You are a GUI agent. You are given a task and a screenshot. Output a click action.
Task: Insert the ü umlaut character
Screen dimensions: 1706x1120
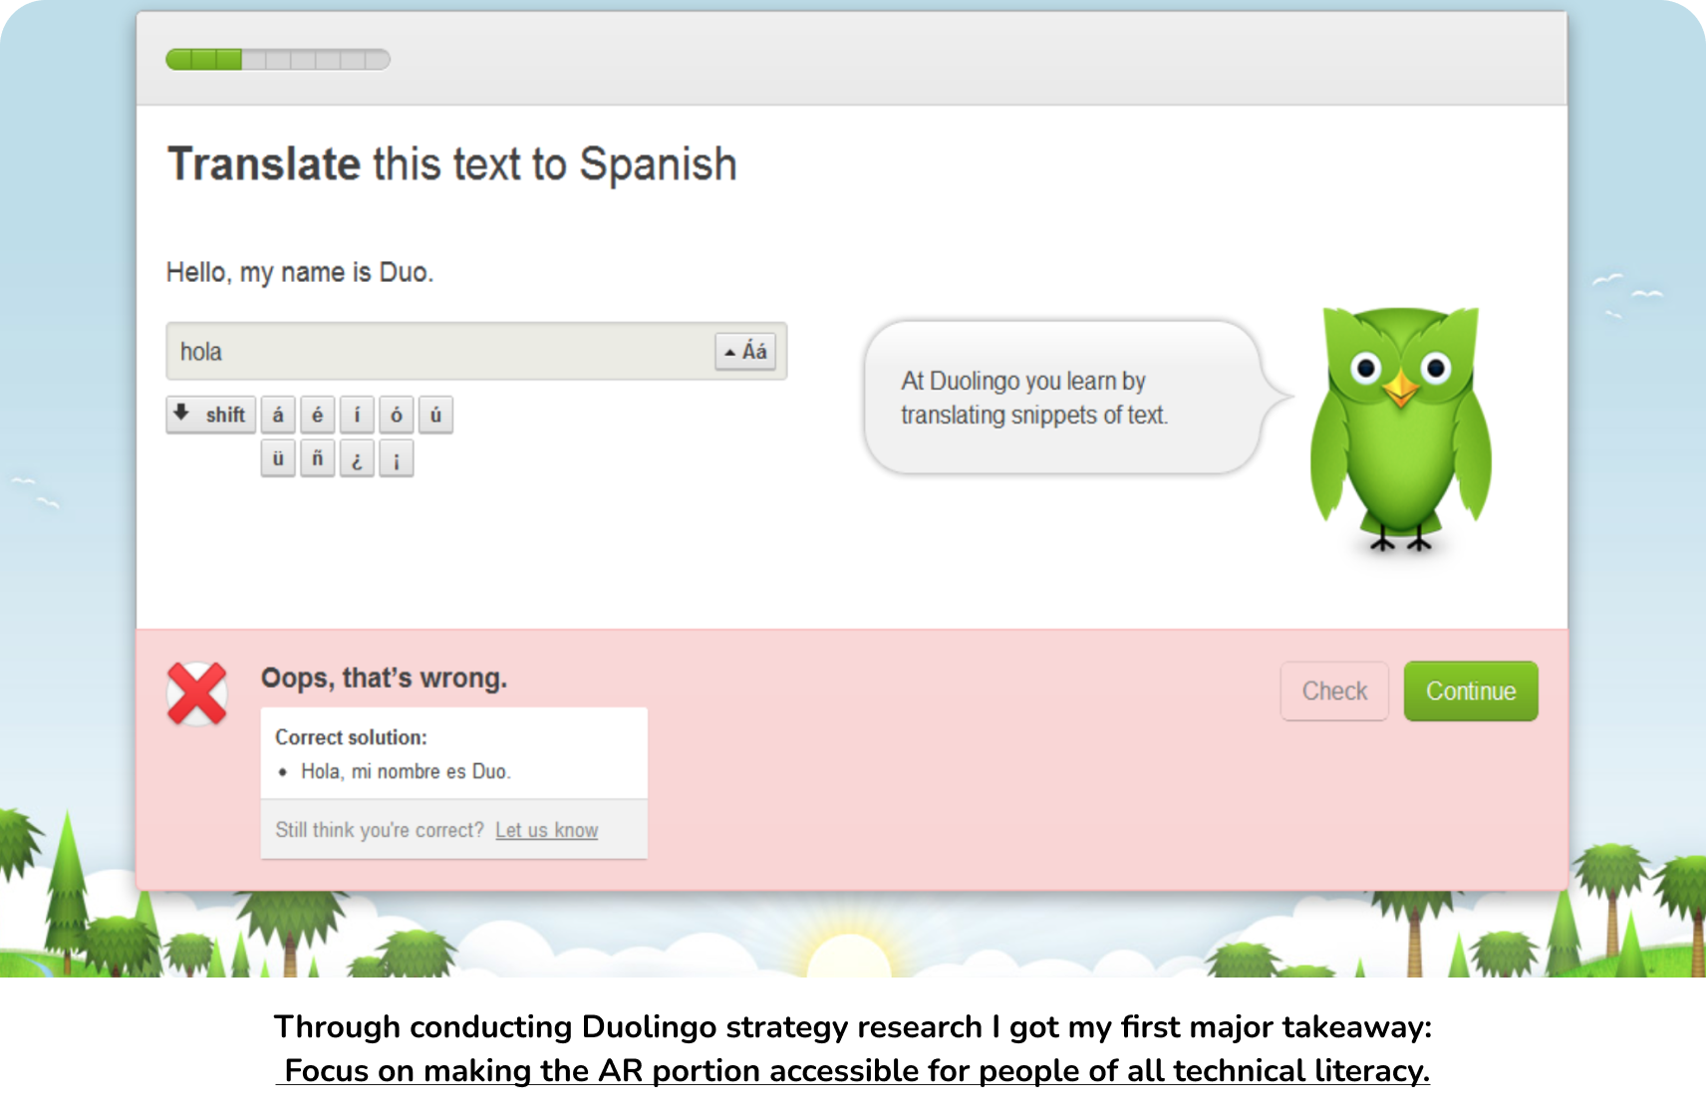click(278, 458)
